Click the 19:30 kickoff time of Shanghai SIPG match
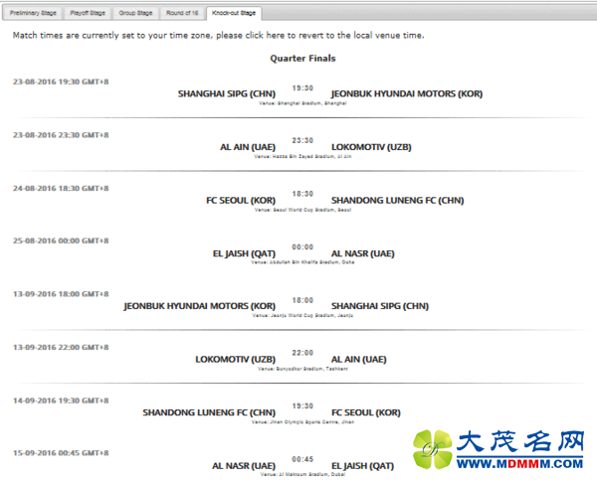The width and height of the screenshot is (597, 484). tap(302, 88)
